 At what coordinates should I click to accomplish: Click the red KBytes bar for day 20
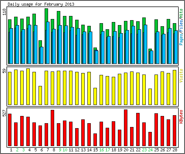pos(125,128)
